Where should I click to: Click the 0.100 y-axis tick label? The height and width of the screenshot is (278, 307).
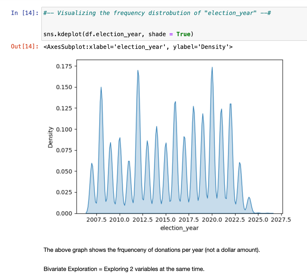[x=64, y=129]
